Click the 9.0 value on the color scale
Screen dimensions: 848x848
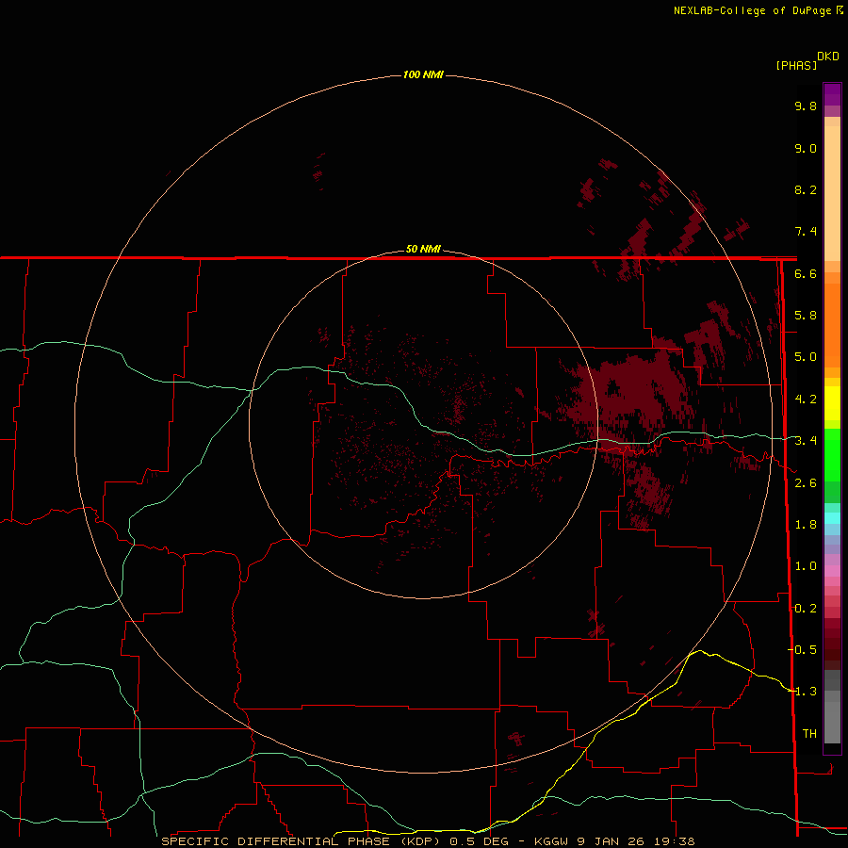point(806,148)
